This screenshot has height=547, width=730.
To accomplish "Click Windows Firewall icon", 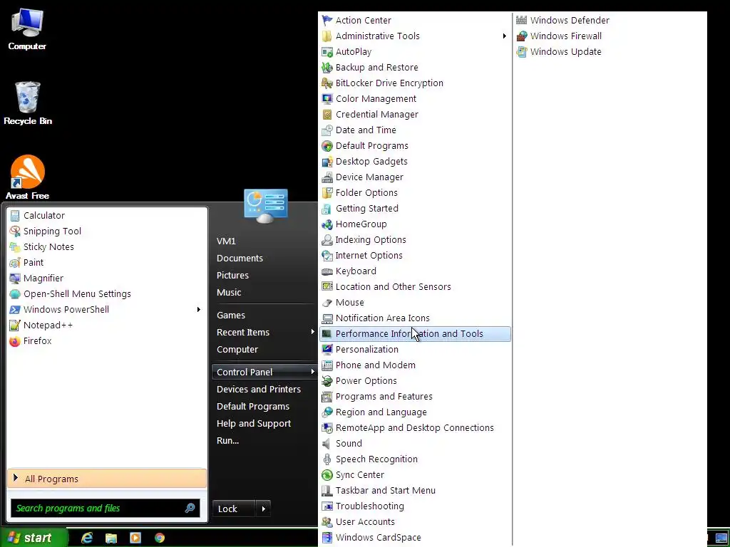I will point(522,36).
